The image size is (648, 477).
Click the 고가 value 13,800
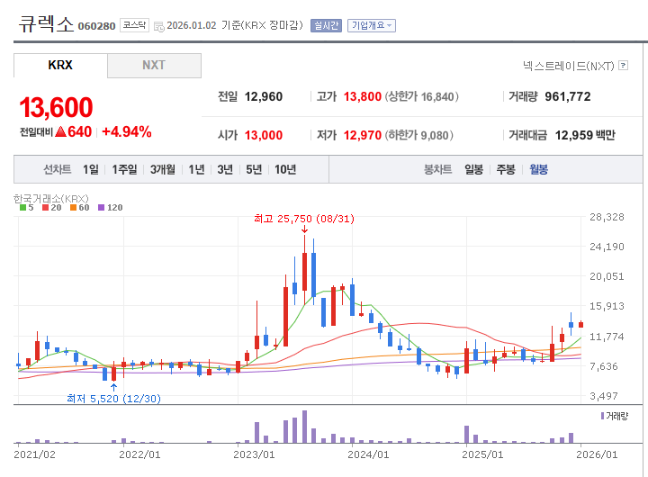pos(363,96)
